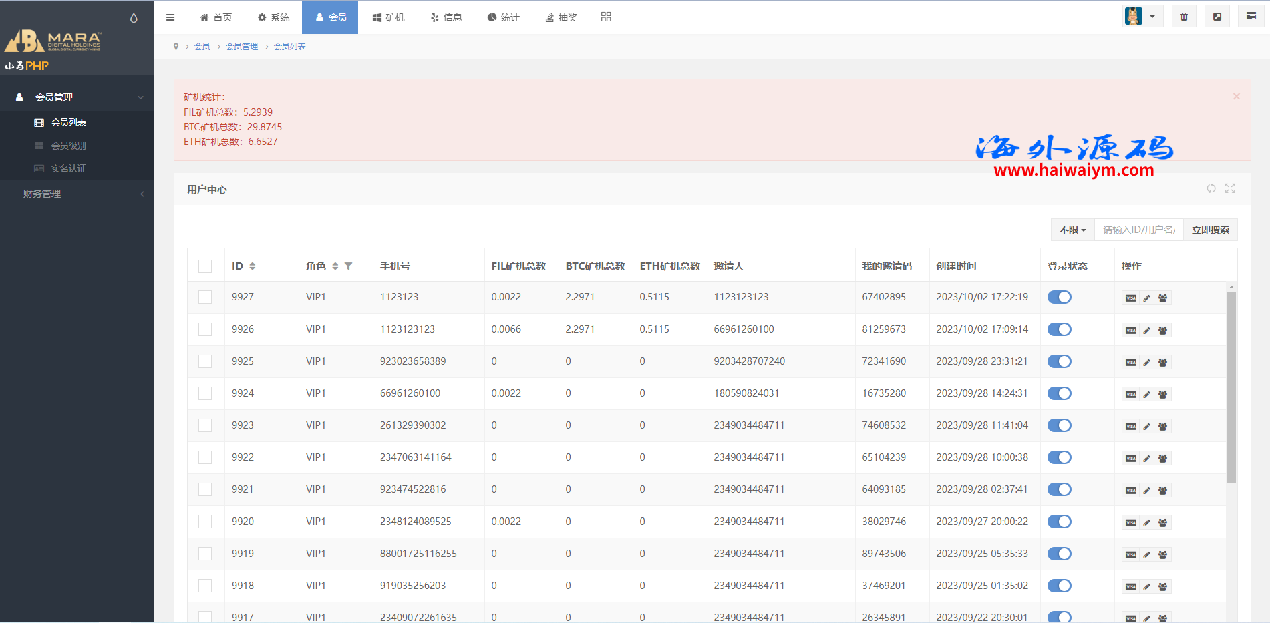Click the trash icon in top bar
This screenshot has width=1270, height=623.
point(1184,17)
